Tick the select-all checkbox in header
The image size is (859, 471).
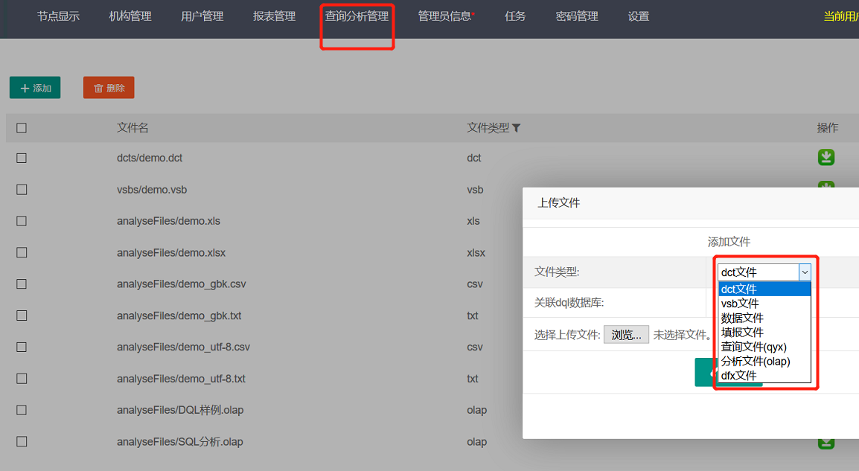click(22, 128)
